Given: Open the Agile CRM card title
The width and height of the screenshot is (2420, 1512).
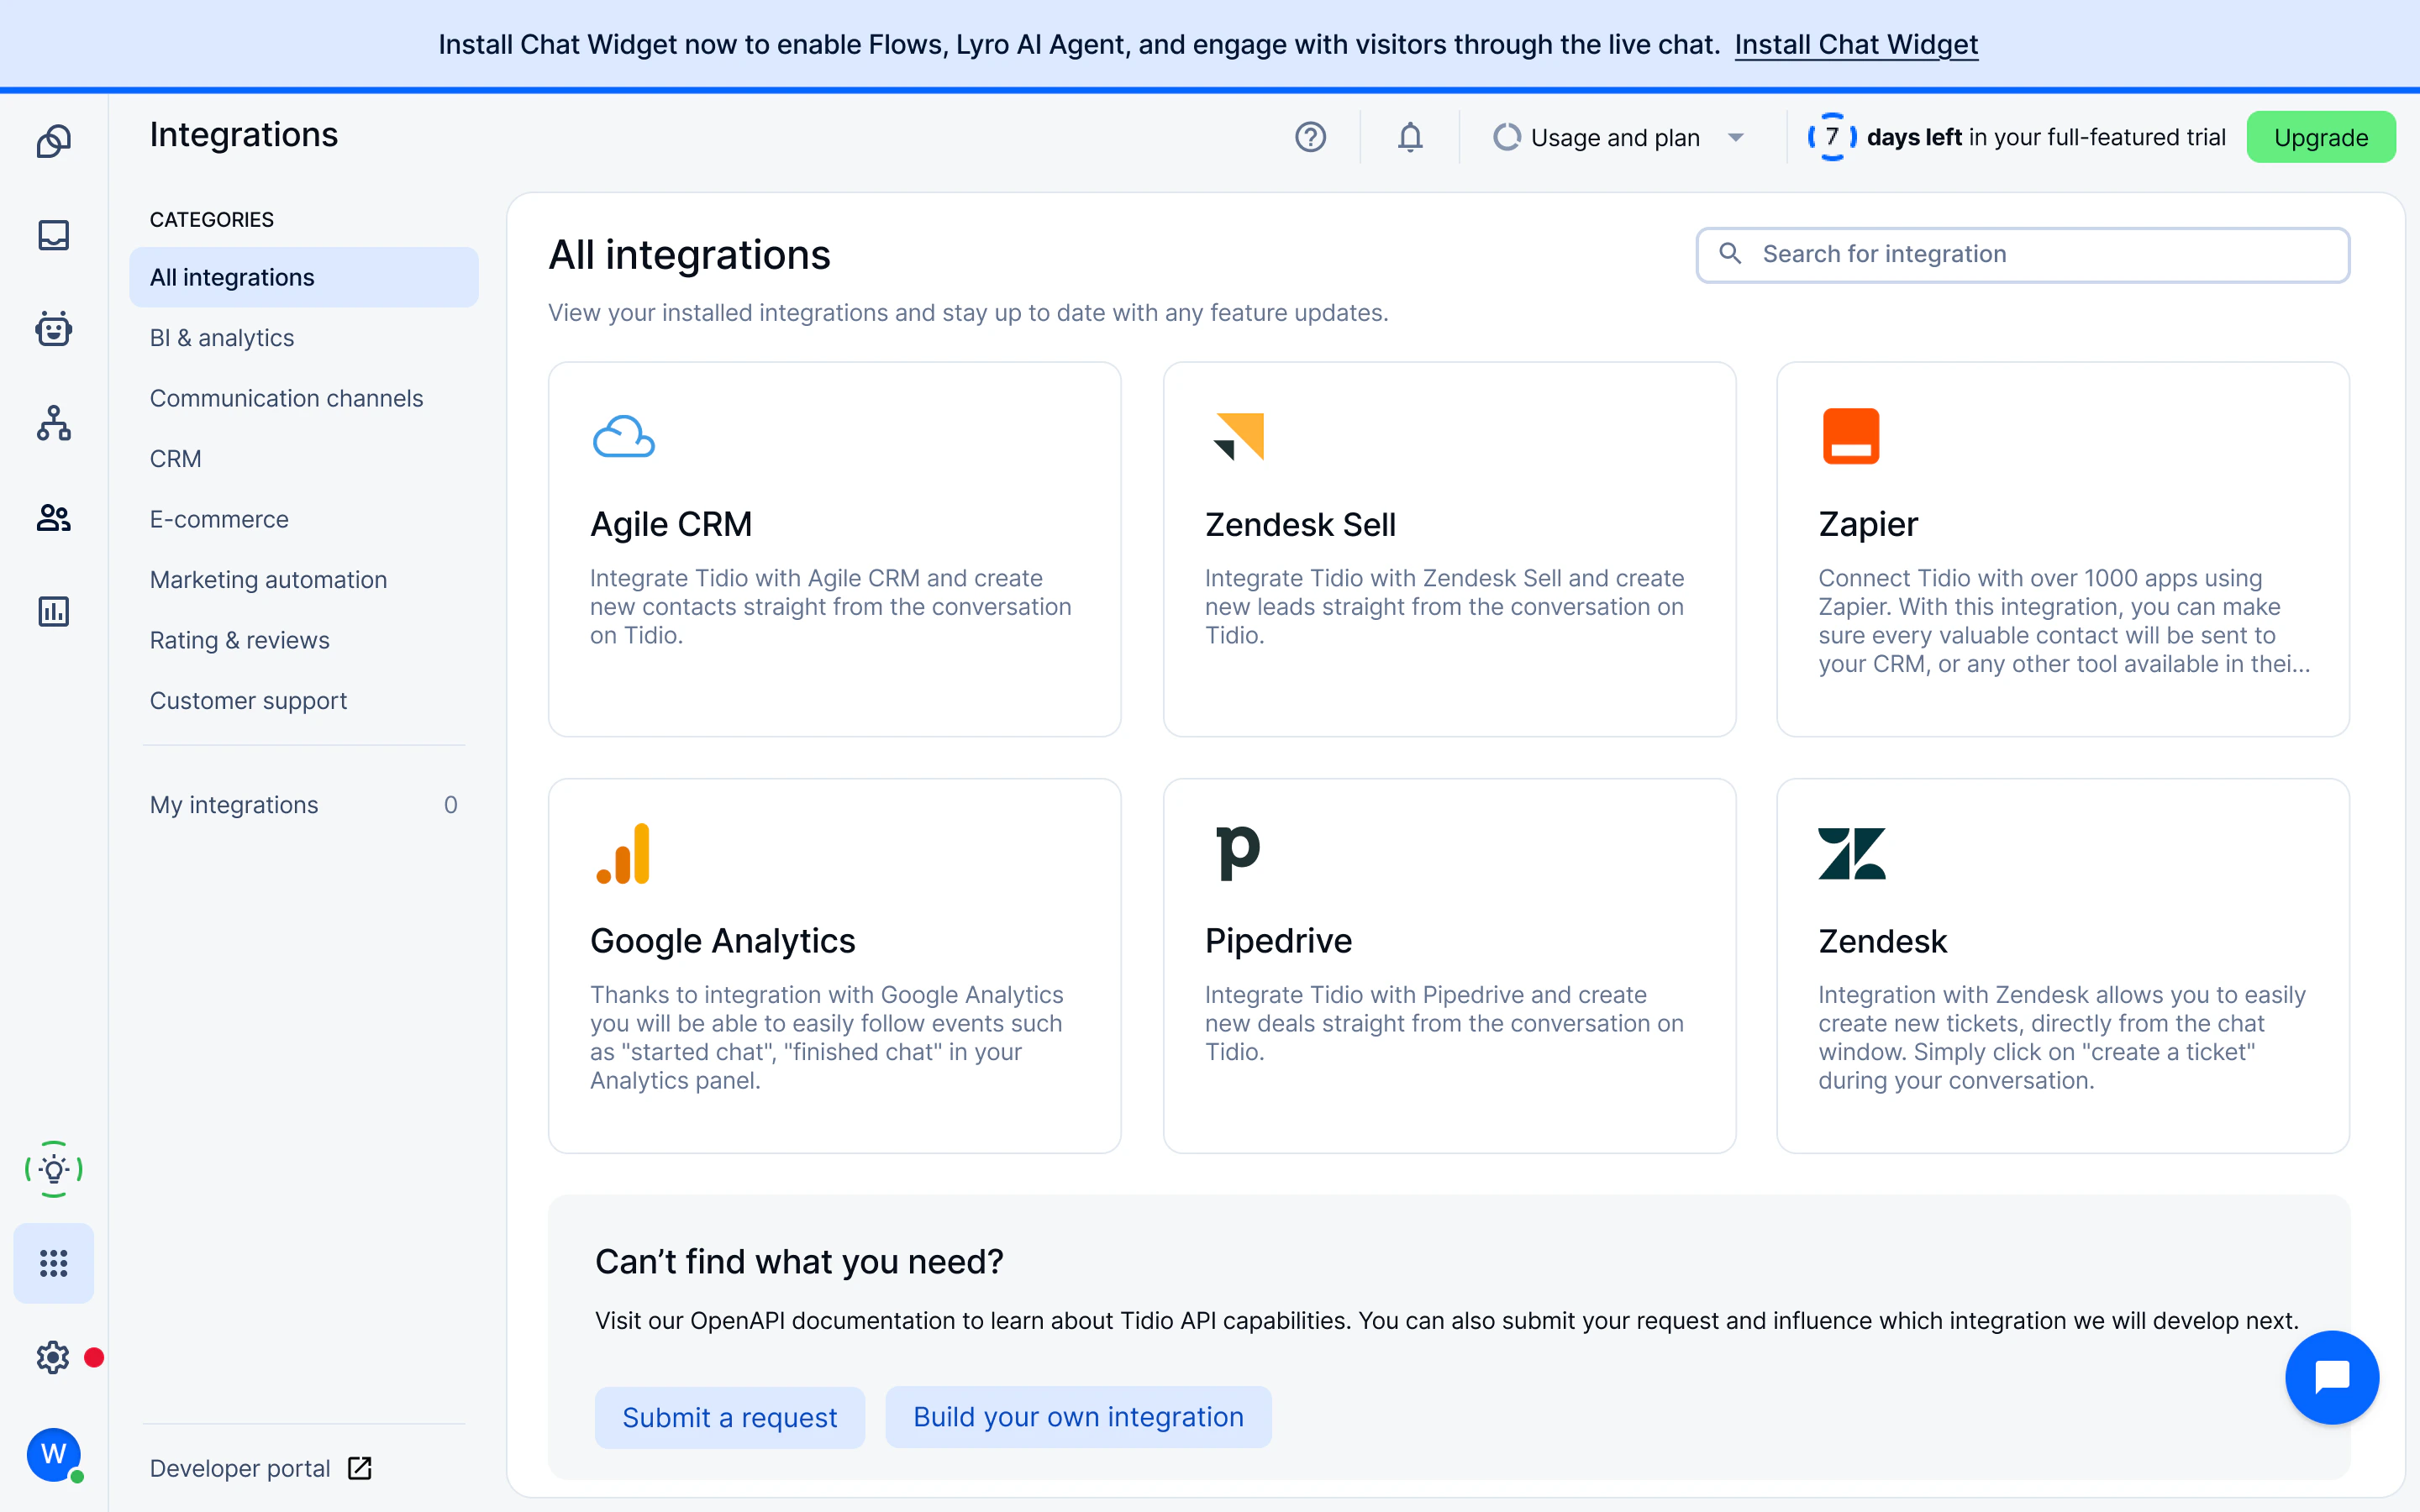Looking at the screenshot, I should 671,524.
